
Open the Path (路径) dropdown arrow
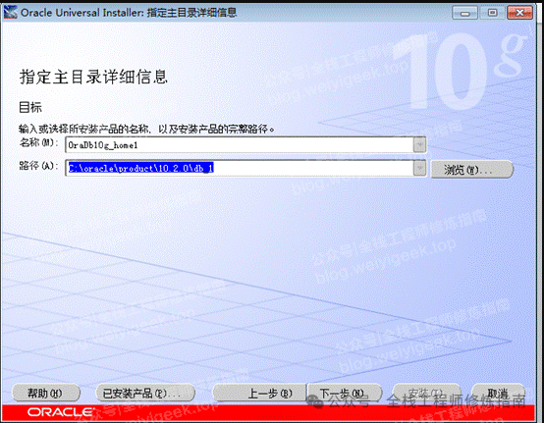point(419,168)
